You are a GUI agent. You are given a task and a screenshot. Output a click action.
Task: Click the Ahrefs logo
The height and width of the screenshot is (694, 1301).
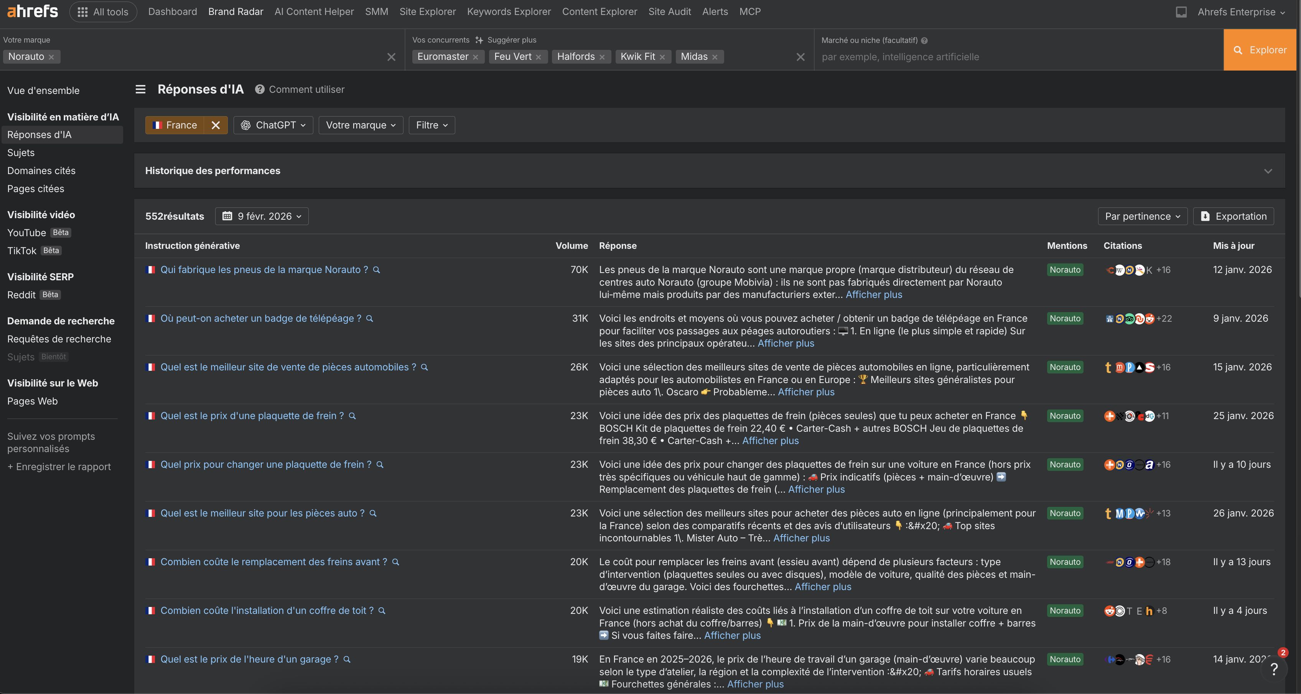32,11
